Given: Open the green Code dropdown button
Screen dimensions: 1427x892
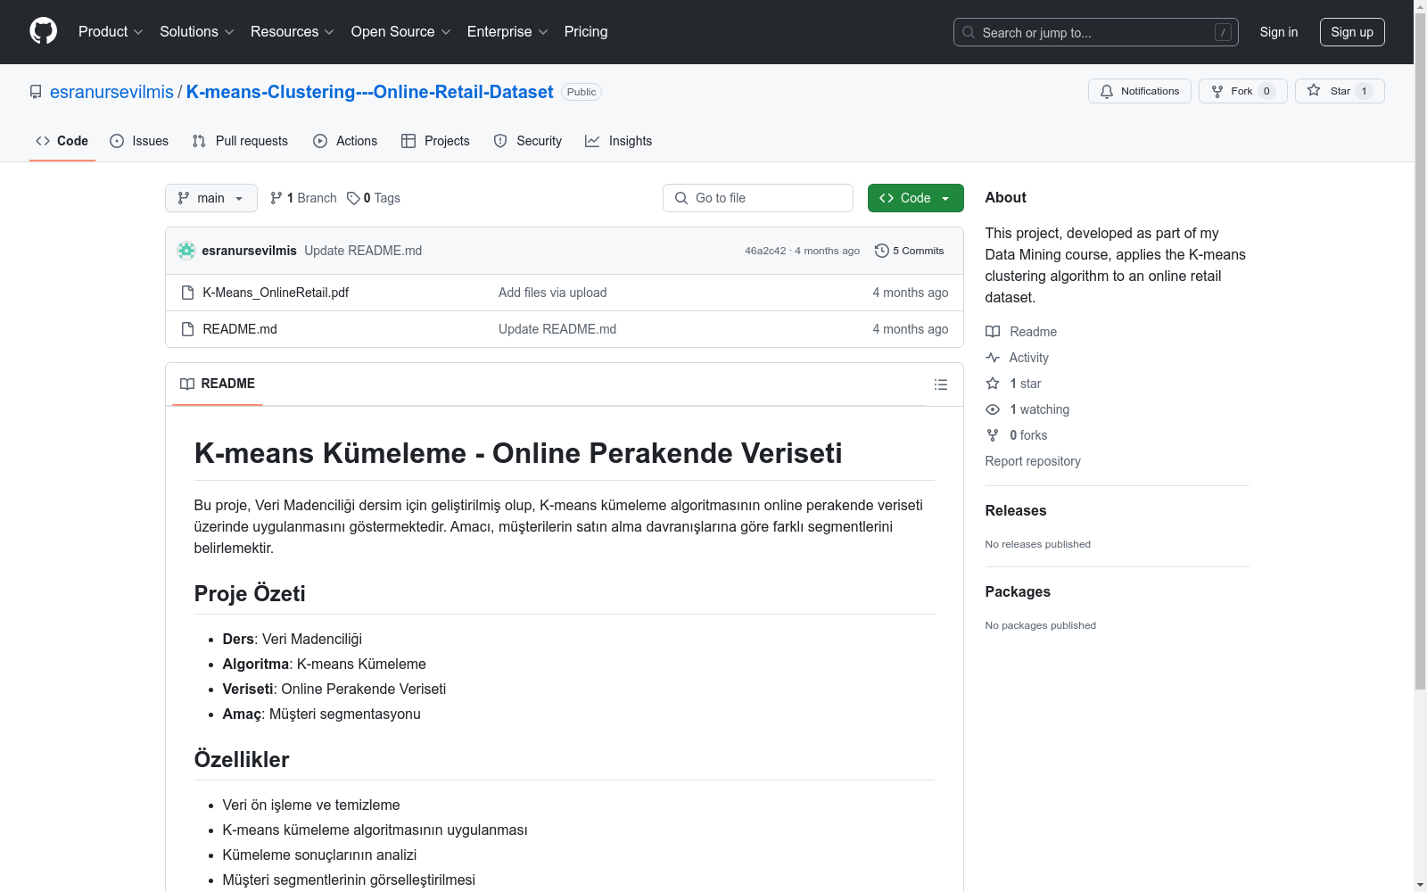Looking at the screenshot, I should (x=915, y=198).
